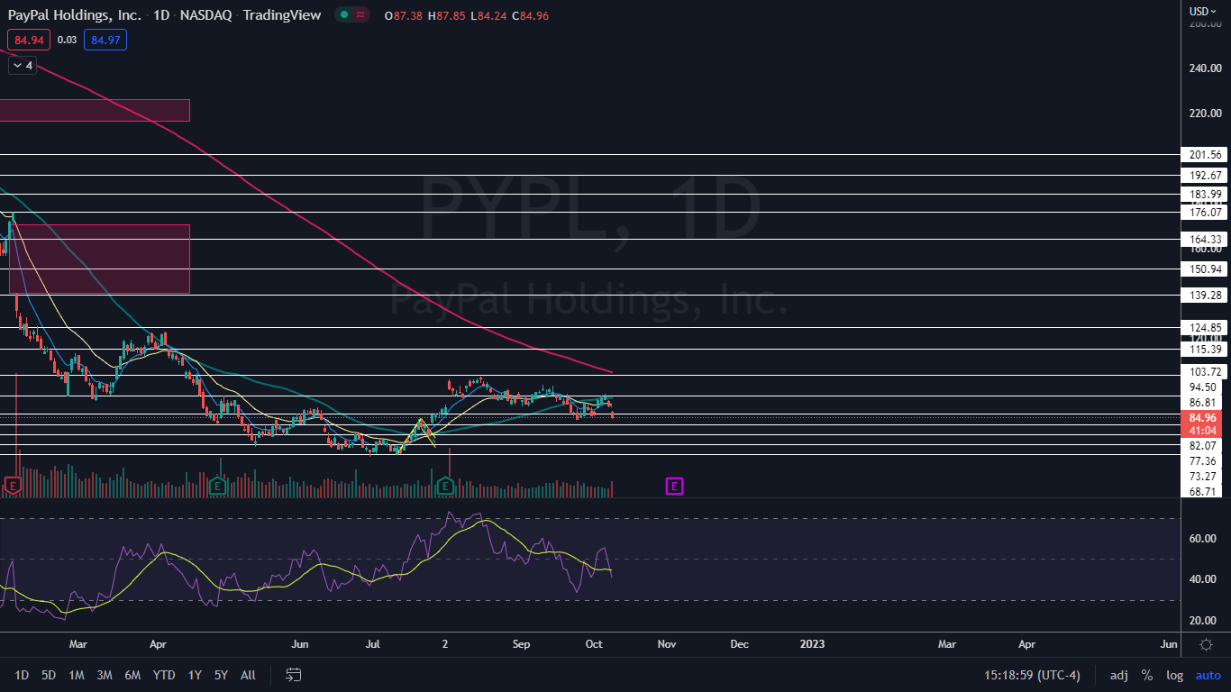Screen dimensions: 1231x692
Task: Select the upper red shaded rectangle drawing
Action: click(x=95, y=110)
